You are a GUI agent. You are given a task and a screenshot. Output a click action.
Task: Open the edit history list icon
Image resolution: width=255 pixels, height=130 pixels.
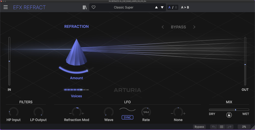click(x=222, y=127)
